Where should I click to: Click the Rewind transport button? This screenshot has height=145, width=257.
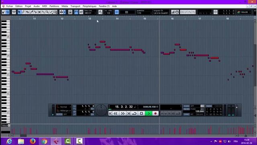[116, 114]
